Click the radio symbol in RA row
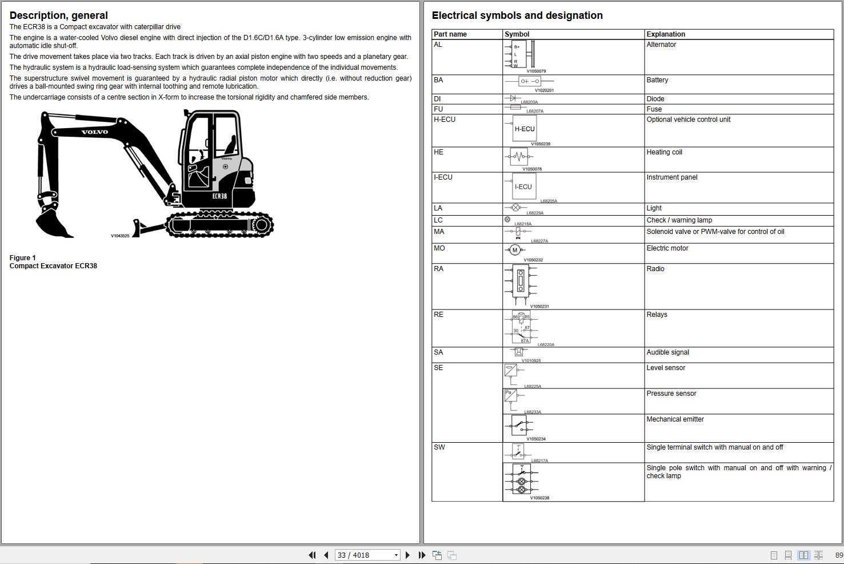The height and width of the screenshot is (564, 844). (521, 285)
